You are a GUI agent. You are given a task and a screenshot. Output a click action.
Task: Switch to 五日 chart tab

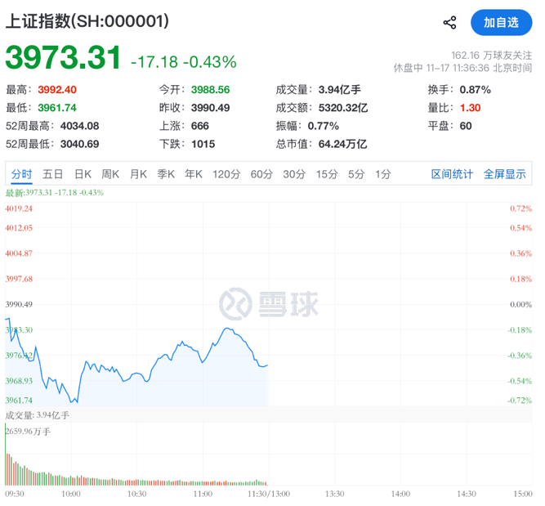pyautogui.click(x=53, y=174)
